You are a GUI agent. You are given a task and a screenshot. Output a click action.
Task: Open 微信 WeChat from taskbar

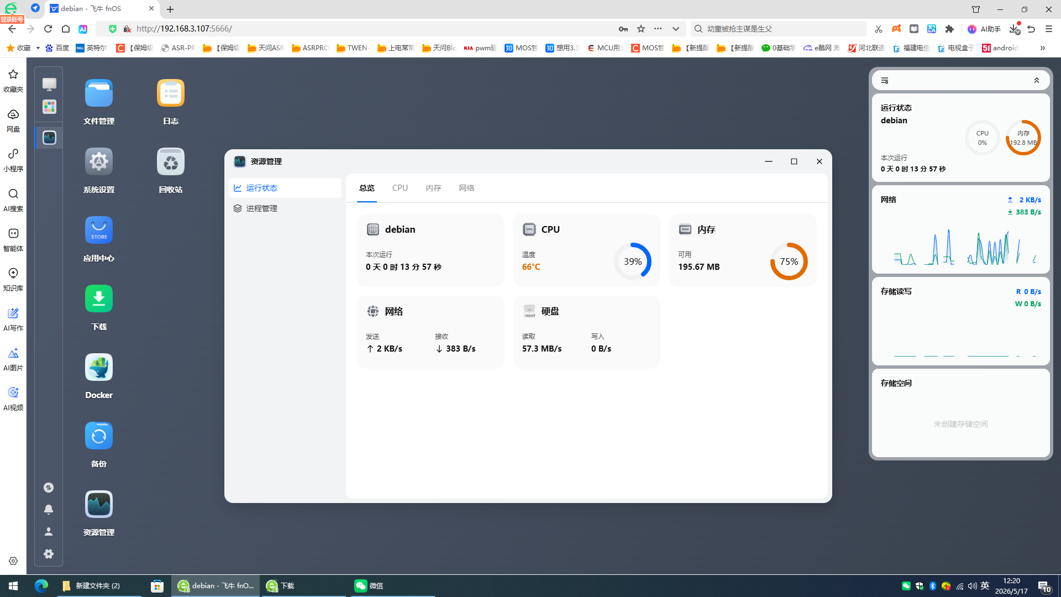click(x=392, y=586)
